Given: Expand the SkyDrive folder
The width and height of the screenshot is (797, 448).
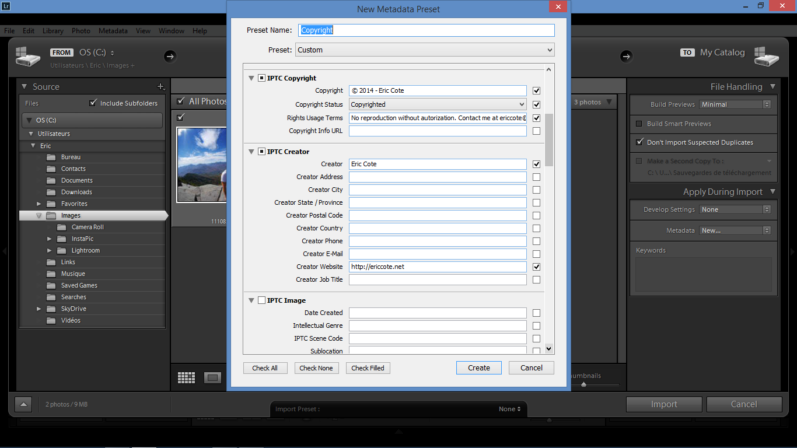Looking at the screenshot, I should tap(39, 309).
